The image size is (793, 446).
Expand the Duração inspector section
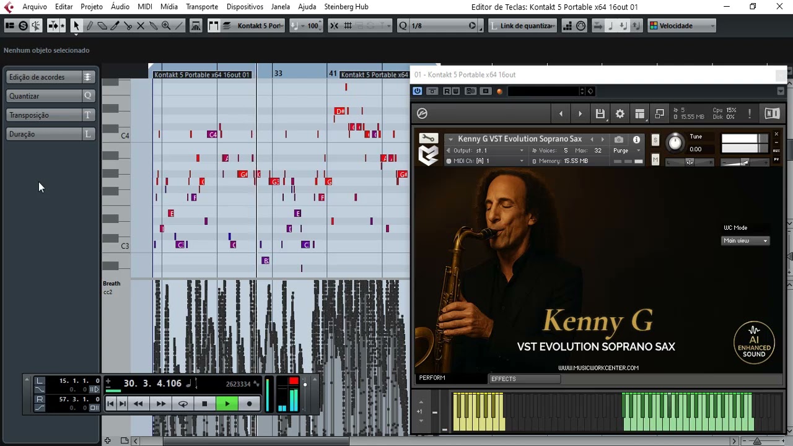[51, 134]
